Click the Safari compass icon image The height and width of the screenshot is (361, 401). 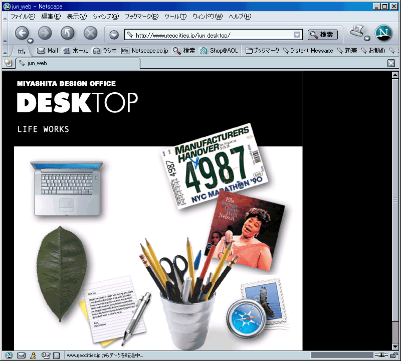pos(246,318)
